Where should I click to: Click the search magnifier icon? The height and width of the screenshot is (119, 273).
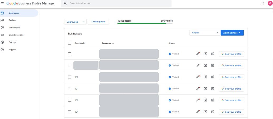[x=65, y=3]
